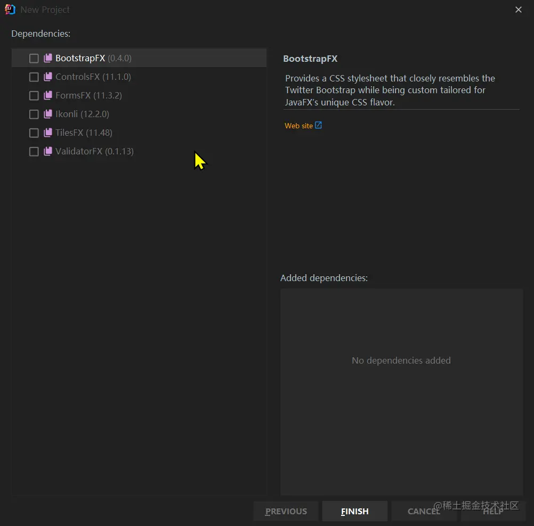Select the ValidatorFX (0.1.13) row

click(x=139, y=151)
